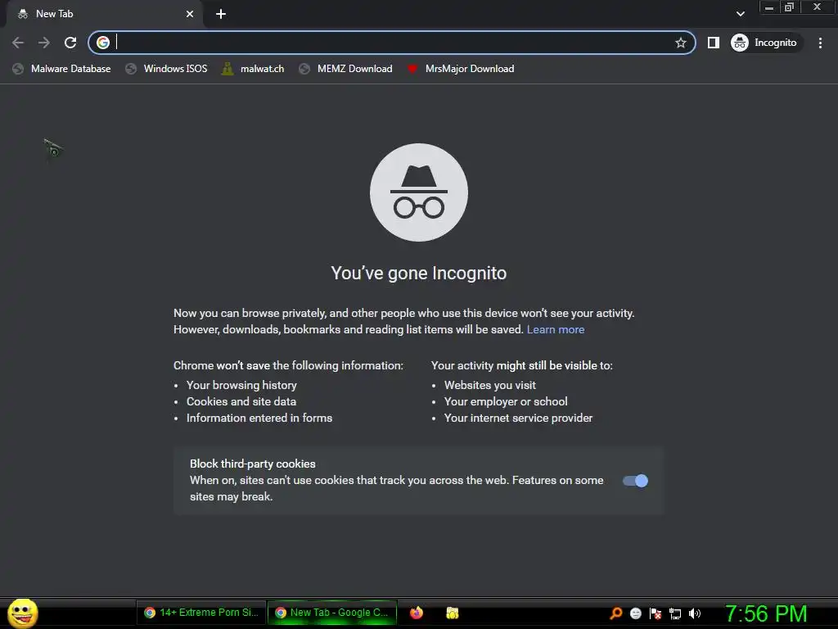The width and height of the screenshot is (838, 629).
Task: Click the Websites you visit list item
Action: click(489, 385)
